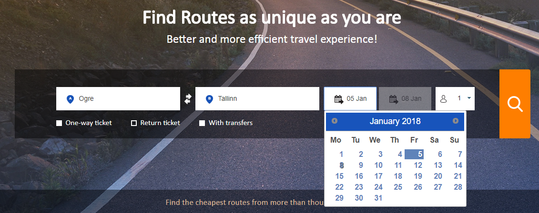Click the blue B pin marker icon

[x=209, y=99]
